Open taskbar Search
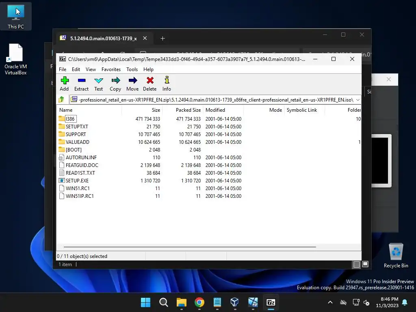This screenshot has height=312, width=416. [163, 302]
